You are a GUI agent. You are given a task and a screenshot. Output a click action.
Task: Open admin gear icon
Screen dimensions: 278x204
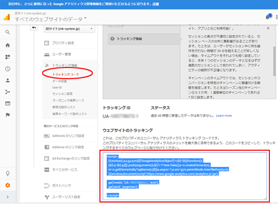click(8, 185)
